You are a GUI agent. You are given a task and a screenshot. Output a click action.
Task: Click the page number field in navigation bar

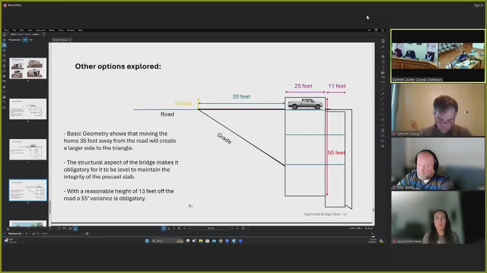pos(211,228)
